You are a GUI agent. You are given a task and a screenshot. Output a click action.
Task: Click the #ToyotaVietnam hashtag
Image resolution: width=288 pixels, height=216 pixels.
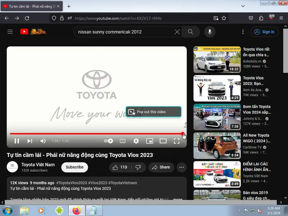tap(123, 183)
